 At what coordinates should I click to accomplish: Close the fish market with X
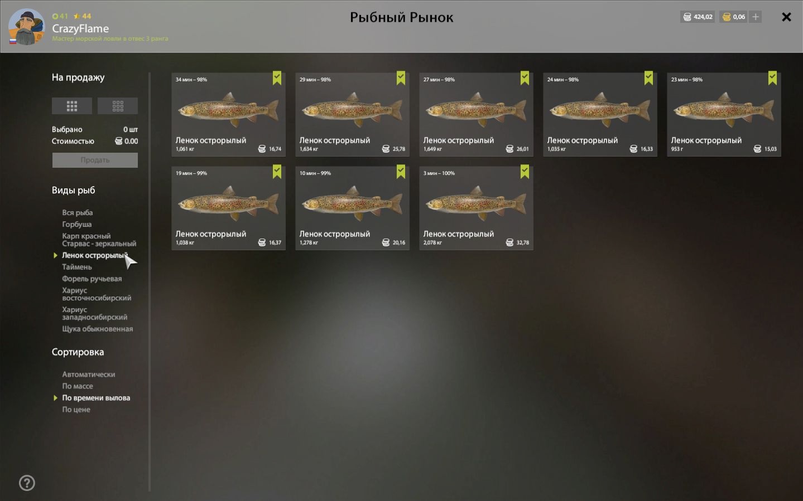coord(786,17)
